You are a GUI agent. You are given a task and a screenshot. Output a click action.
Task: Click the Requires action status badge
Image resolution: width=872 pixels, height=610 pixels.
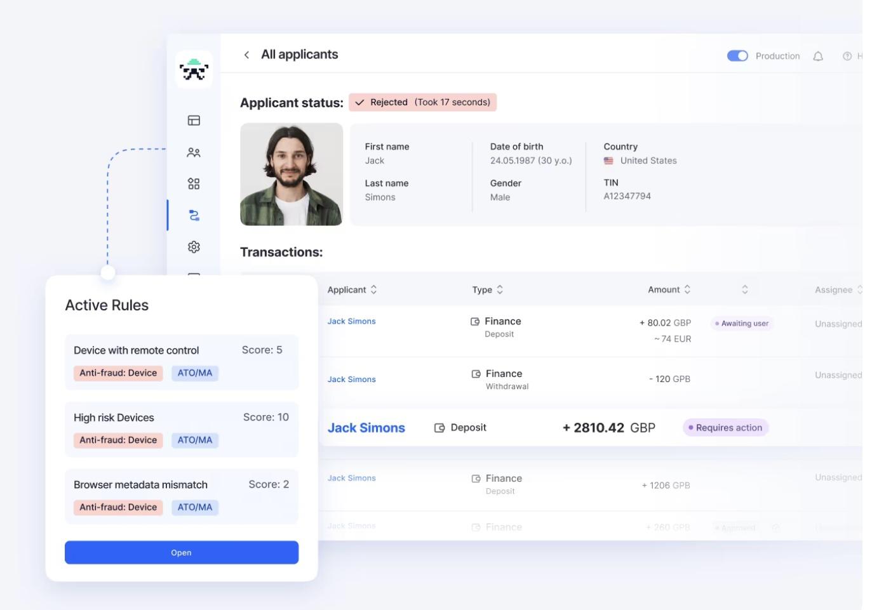(x=725, y=428)
